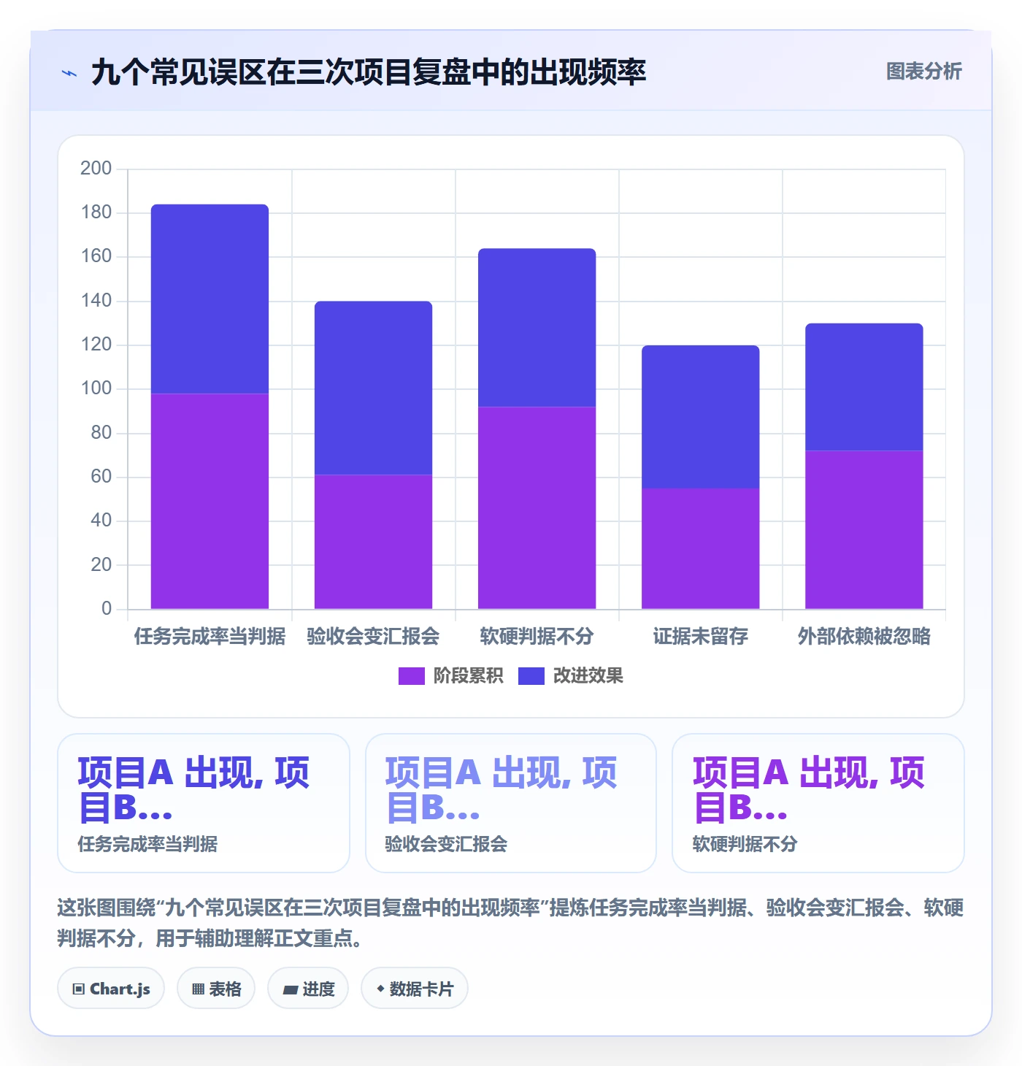Click x-axis label 任务完成率当判据
This screenshot has height=1066, width=1022.
(210, 637)
